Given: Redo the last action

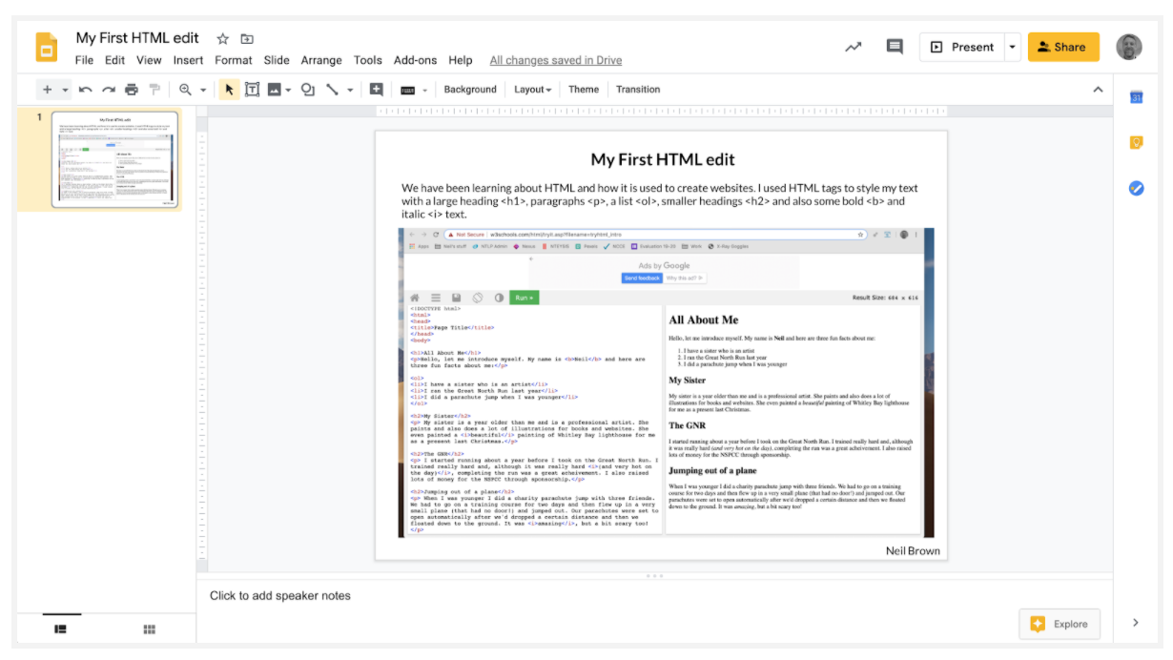Looking at the screenshot, I should 109,90.
